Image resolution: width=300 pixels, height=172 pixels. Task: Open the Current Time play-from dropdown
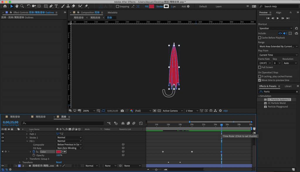pos(278,55)
